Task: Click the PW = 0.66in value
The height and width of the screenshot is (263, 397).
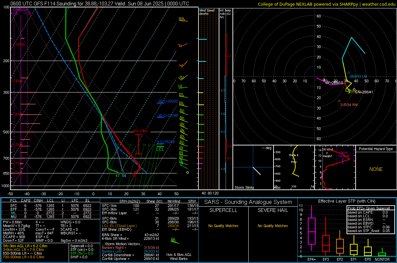Action: tap(14, 222)
